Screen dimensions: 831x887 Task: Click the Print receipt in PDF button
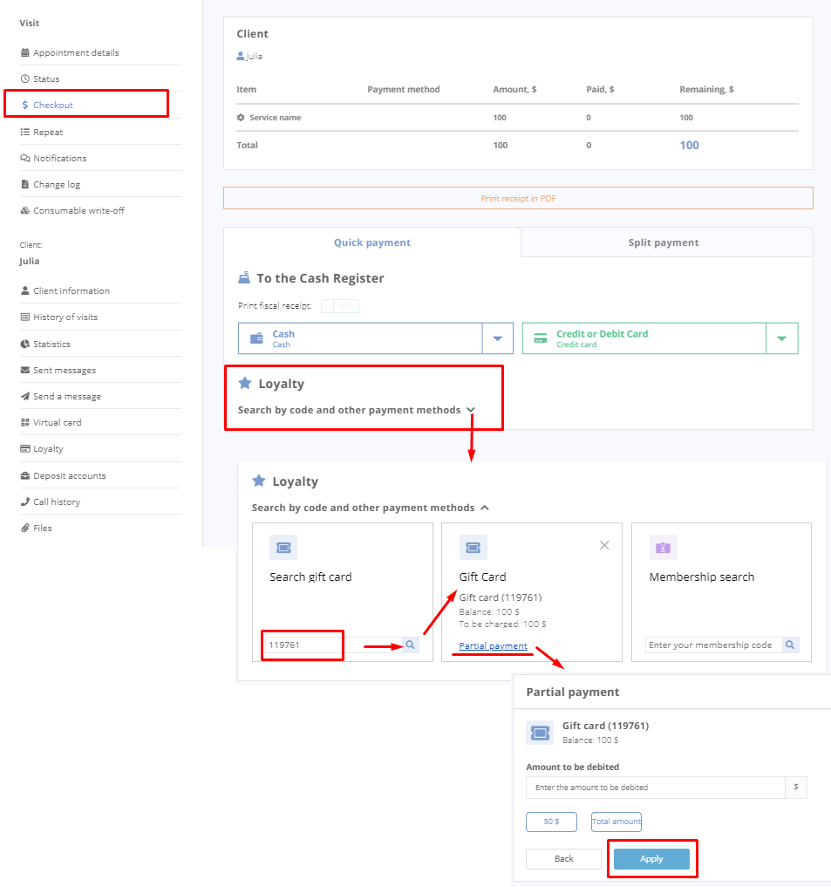[x=518, y=198]
